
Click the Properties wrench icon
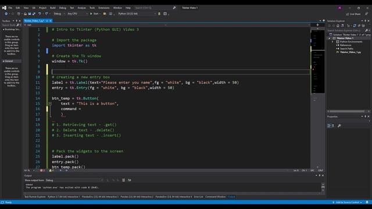tap(339, 126)
